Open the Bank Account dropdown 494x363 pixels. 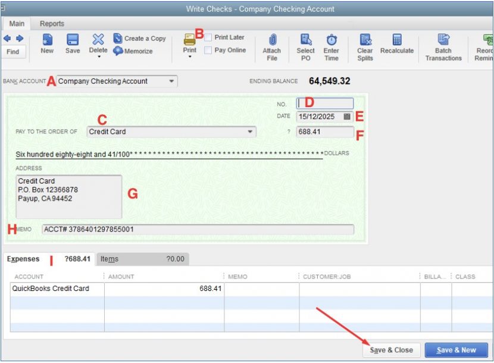coord(171,81)
